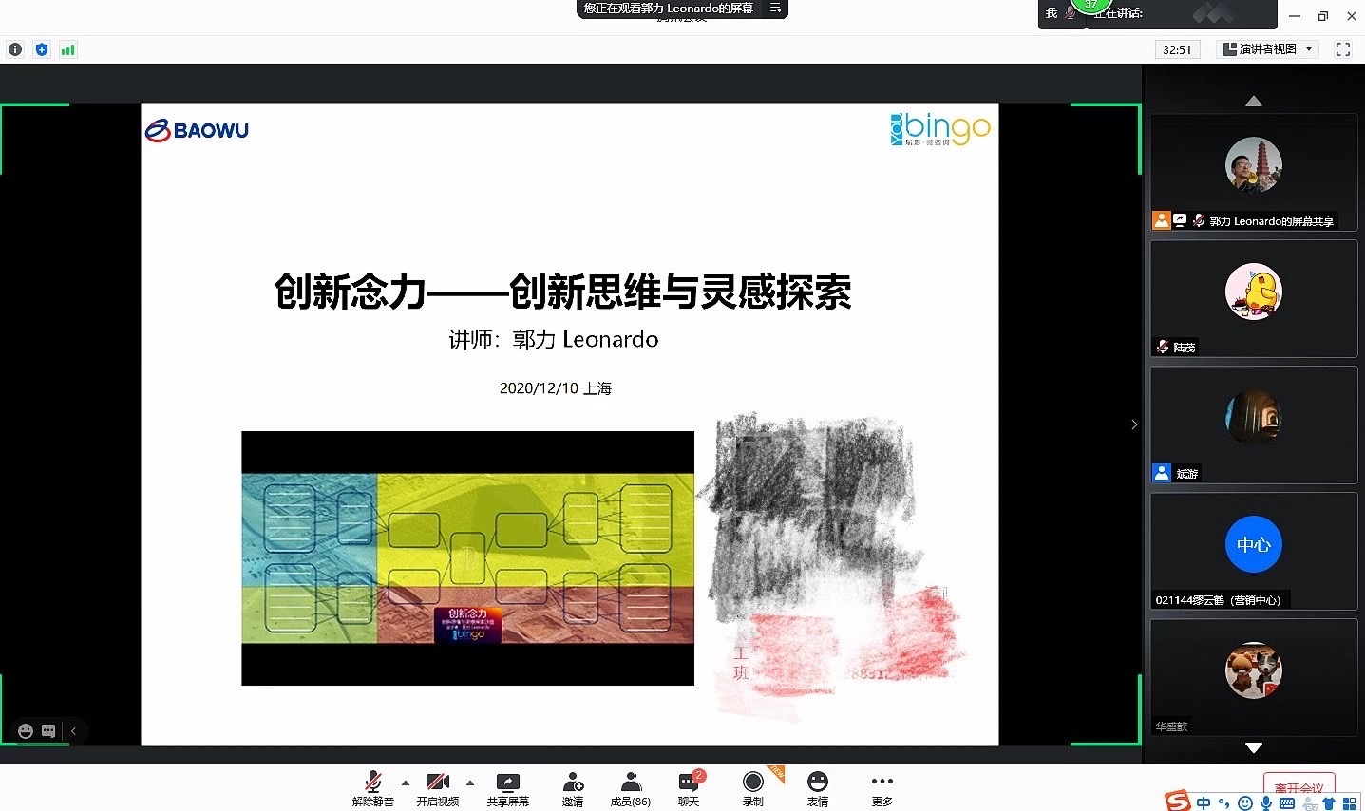
Task: Turn on camera with 开启视频
Action: [437, 787]
